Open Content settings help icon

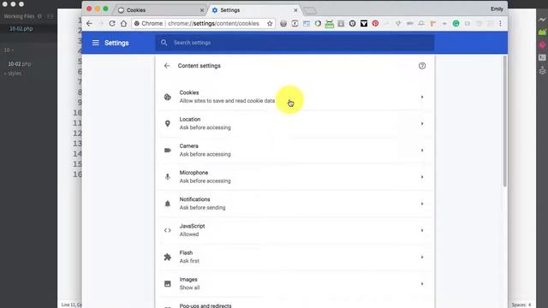pos(422,66)
